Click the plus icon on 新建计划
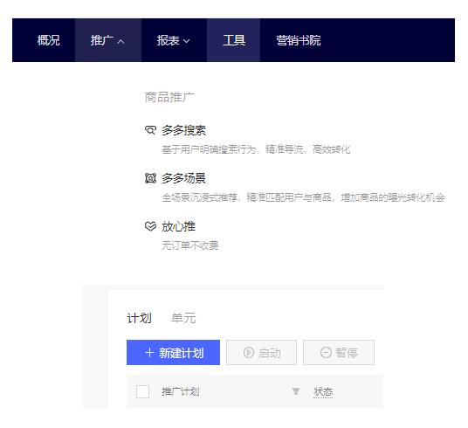Screen dimensions: 468x428 149,353
